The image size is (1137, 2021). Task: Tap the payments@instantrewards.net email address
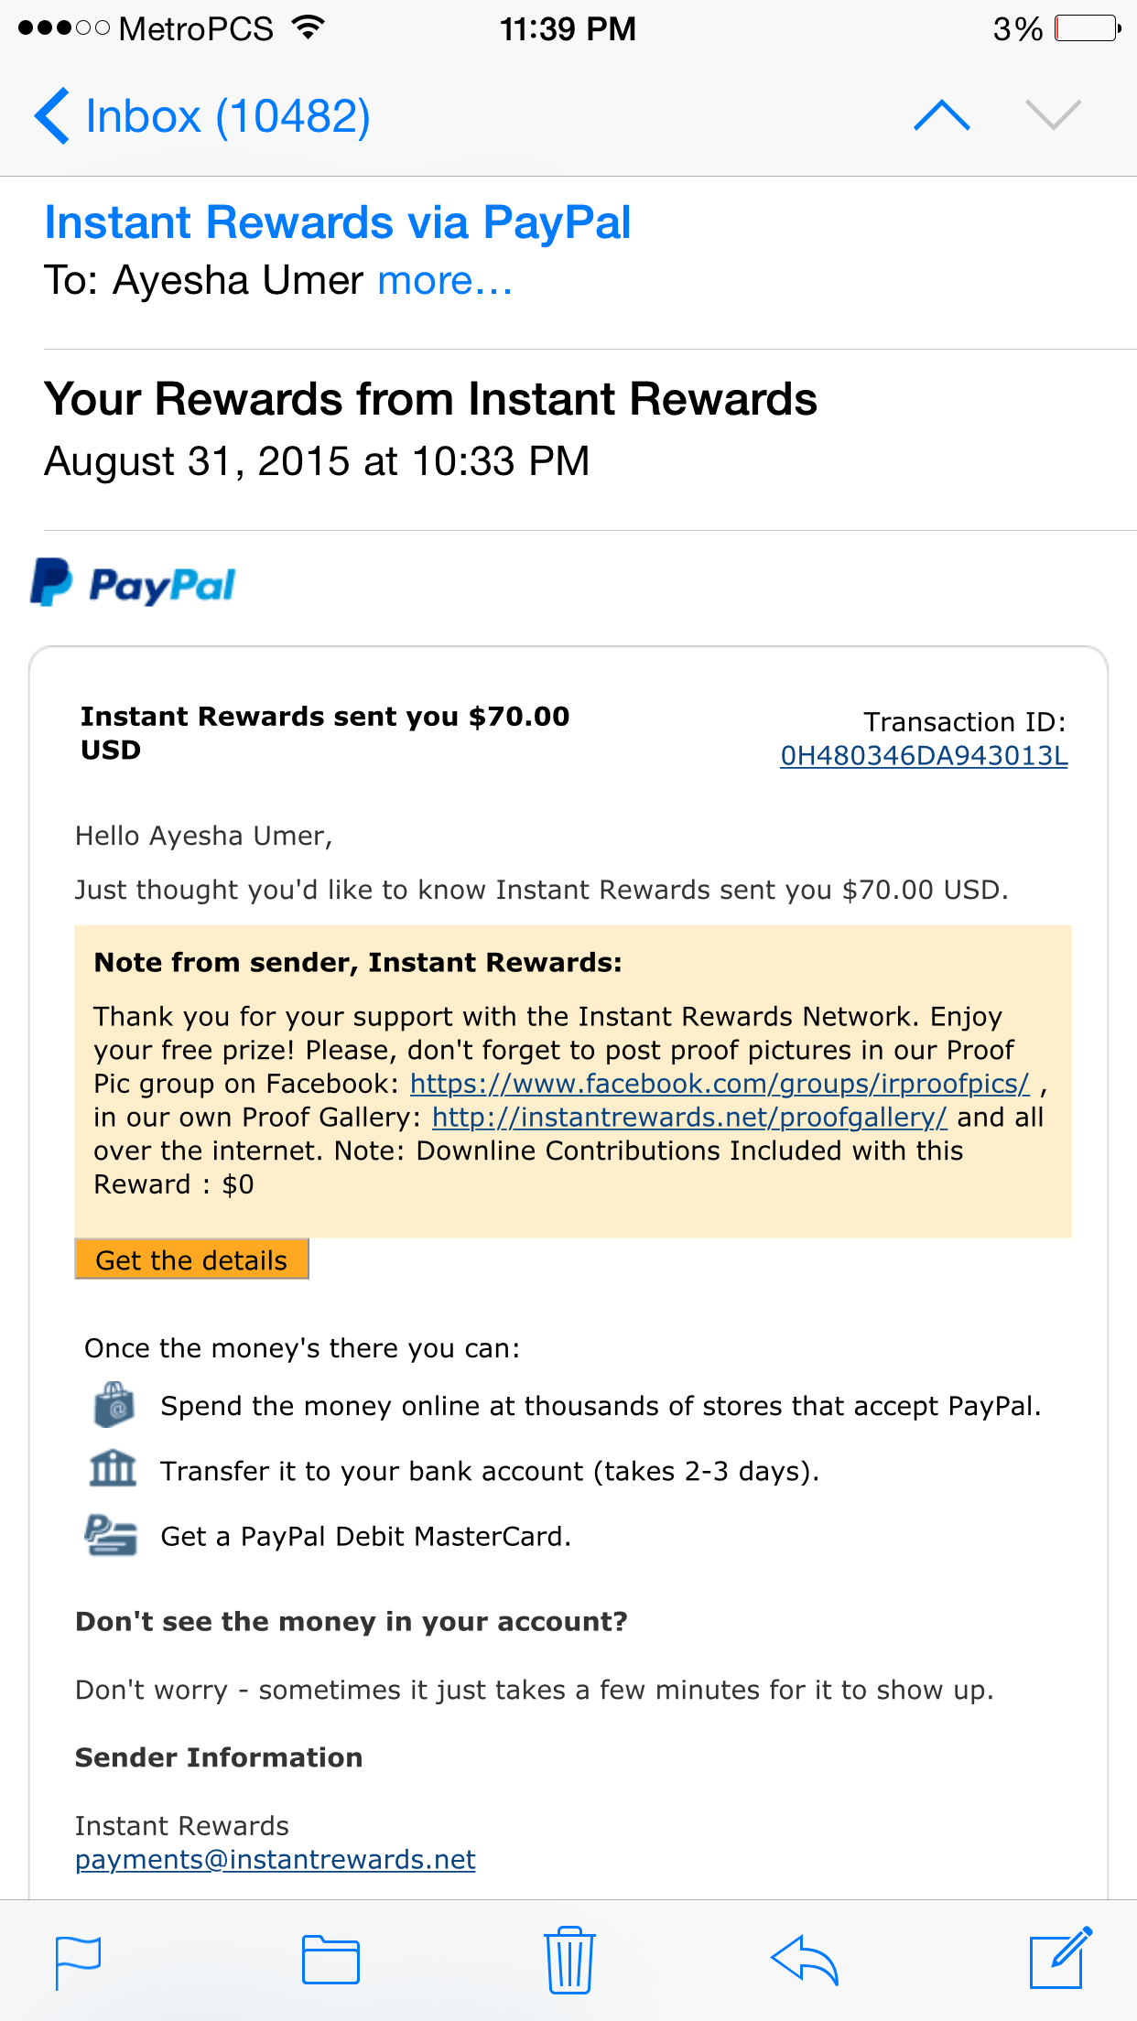(x=276, y=1859)
